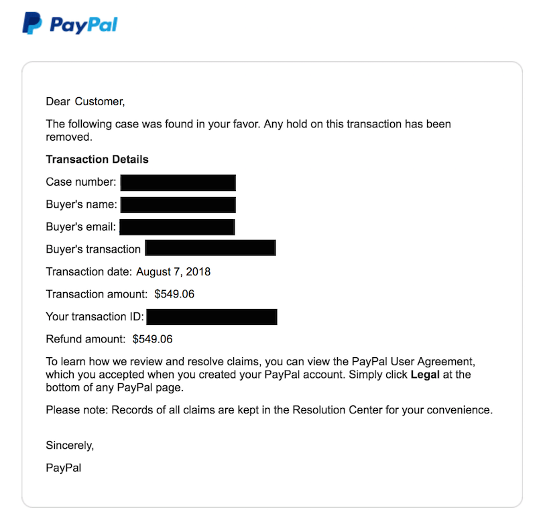Click the redacted buyer's transaction box
543x516 pixels.
click(210, 248)
